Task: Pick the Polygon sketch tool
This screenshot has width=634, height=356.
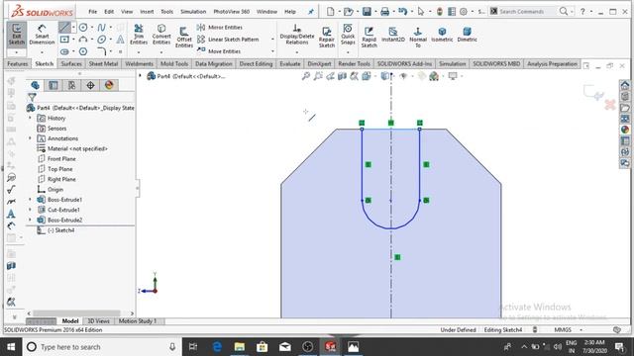Action: pyautogui.click(x=83, y=51)
